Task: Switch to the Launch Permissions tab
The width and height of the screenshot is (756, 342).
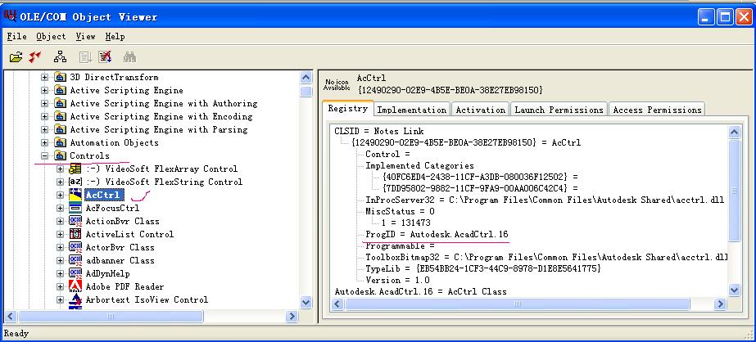Action: click(x=559, y=110)
